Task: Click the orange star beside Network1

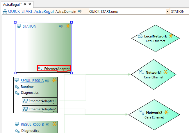Action: pos(166,72)
